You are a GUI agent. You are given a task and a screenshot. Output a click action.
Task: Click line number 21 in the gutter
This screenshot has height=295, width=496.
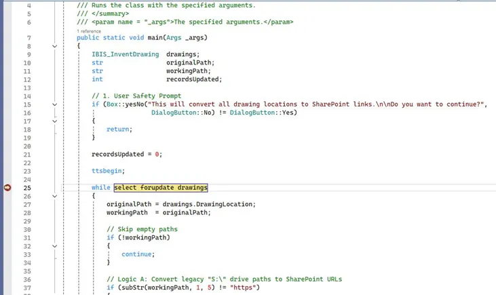point(27,155)
